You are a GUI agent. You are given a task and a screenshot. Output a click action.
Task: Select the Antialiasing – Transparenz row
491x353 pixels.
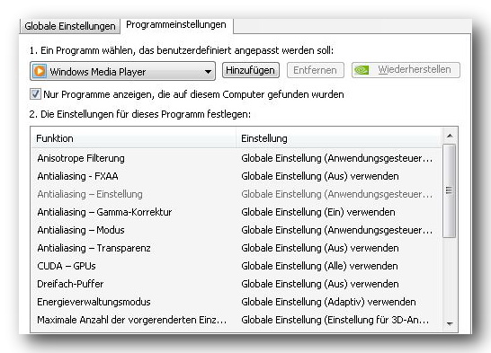pyautogui.click(x=237, y=248)
